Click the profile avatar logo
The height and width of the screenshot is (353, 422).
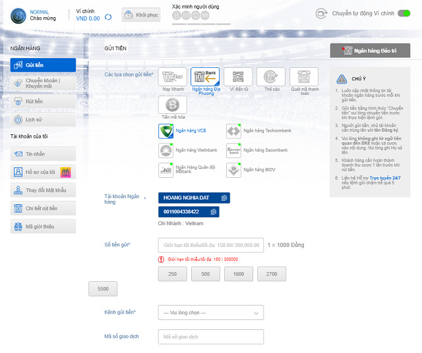[x=18, y=16]
